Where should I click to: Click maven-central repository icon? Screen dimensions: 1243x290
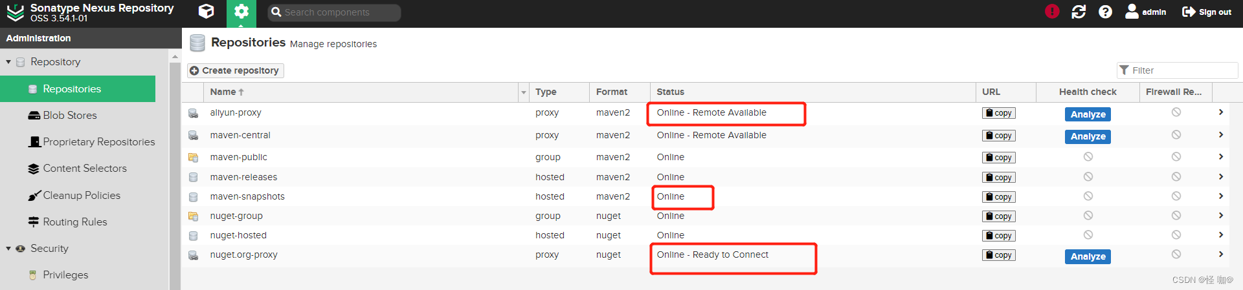tap(193, 136)
